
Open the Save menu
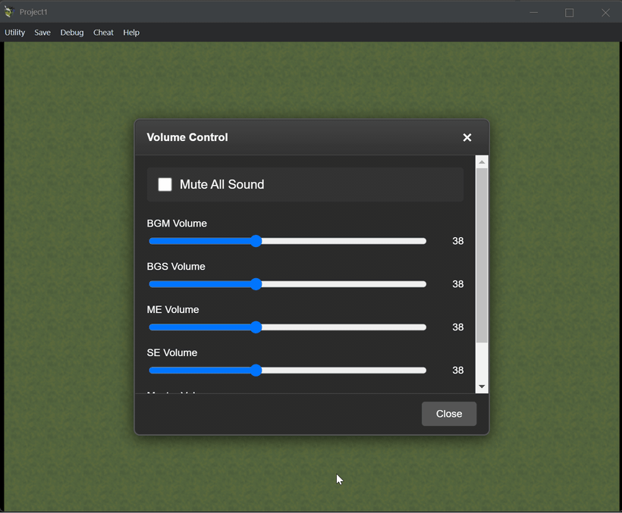42,33
